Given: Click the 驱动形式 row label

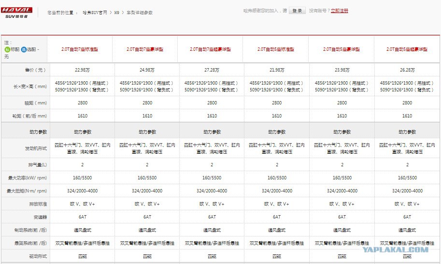Looking at the screenshot, I should click(x=38, y=256).
